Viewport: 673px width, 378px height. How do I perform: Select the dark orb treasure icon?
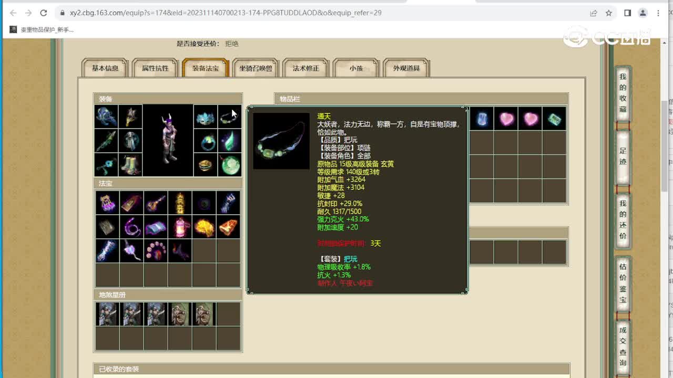pos(204,203)
